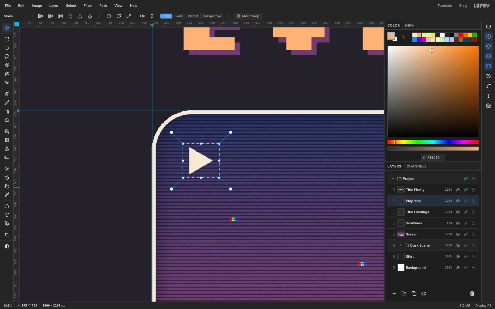Expand the Dusk Scene group
The width and height of the screenshot is (495, 309).
pyautogui.click(x=400, y=245)
